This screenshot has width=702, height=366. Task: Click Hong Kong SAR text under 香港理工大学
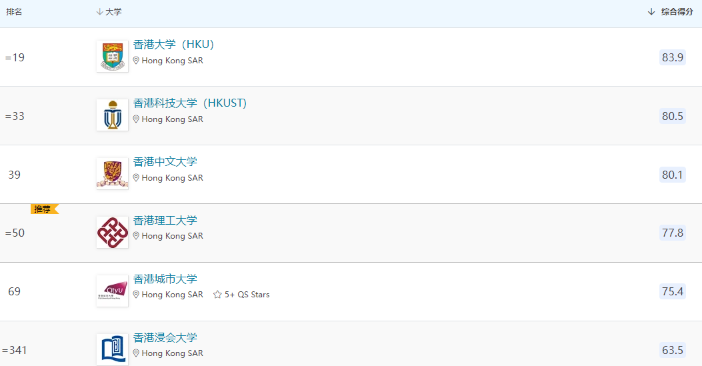coord(173,236)
